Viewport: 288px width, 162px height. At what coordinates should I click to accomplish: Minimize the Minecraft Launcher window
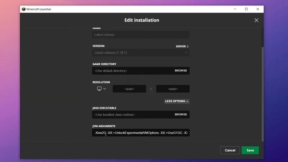click(235, 9)
